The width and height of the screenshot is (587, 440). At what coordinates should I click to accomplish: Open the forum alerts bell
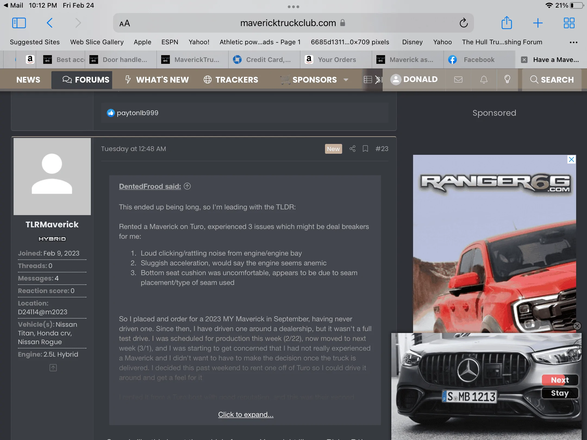pyautogui.click(x=484, y=79)
